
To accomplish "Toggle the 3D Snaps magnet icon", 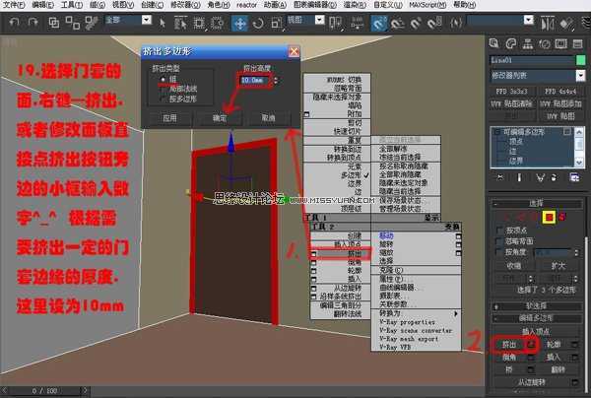I will pyautogui.click(x=378, y=24).
